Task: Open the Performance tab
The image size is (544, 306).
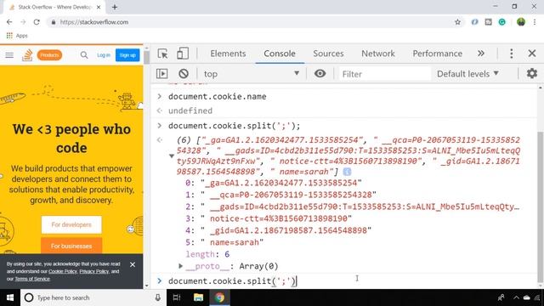Action: 437,54
